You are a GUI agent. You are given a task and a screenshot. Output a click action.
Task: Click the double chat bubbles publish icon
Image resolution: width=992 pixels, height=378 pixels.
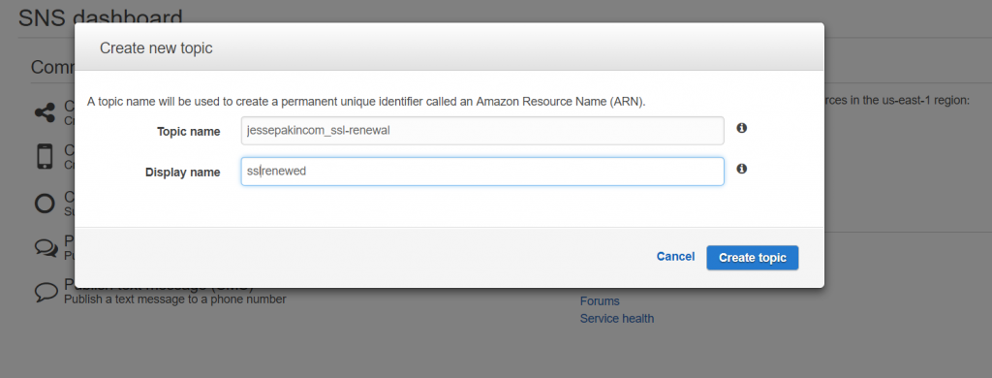tap(46, 248)
